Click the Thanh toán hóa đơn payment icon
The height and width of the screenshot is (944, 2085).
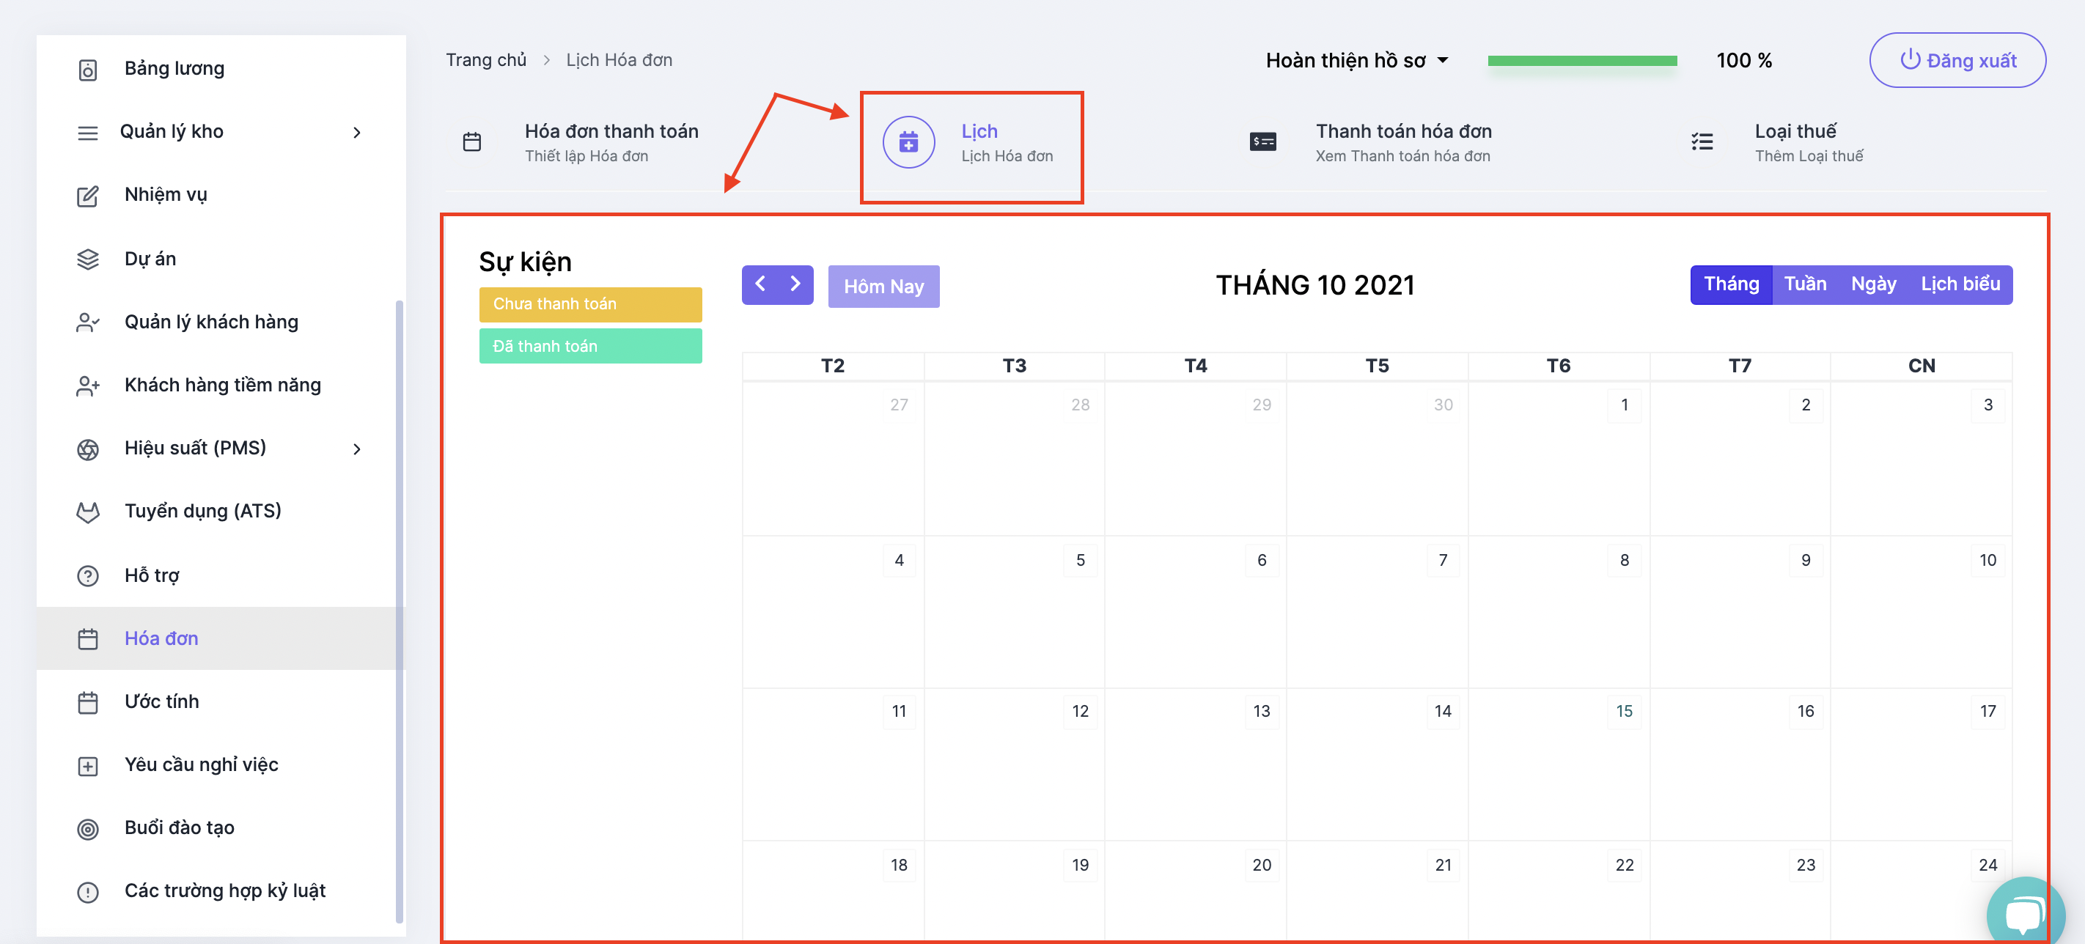[x=1262, y=142]
